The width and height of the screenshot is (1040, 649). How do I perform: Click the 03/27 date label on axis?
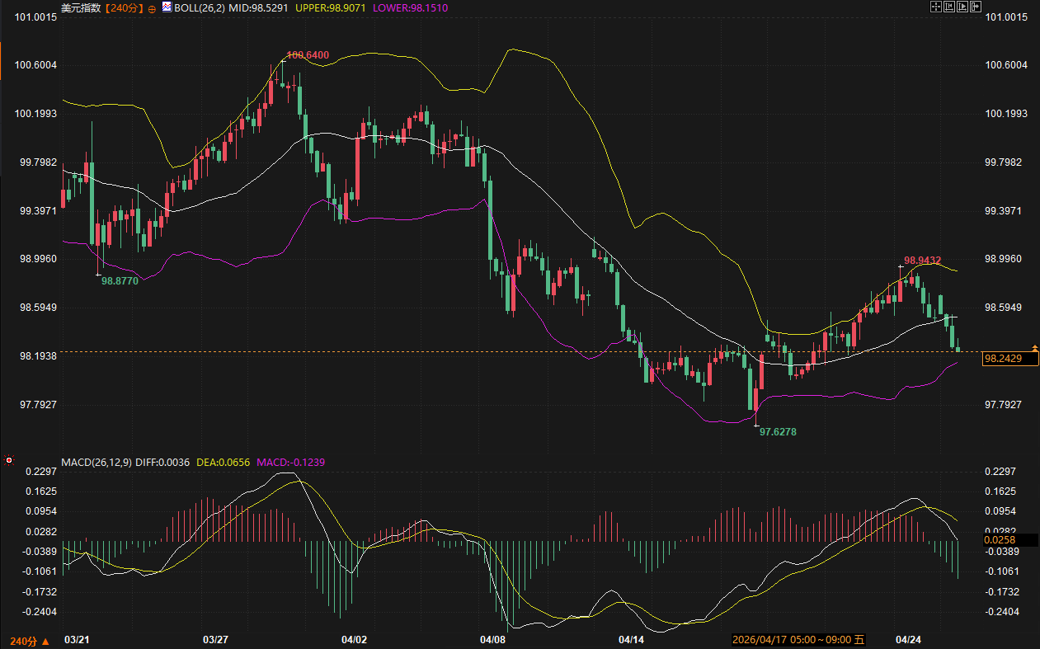[215, 639]
